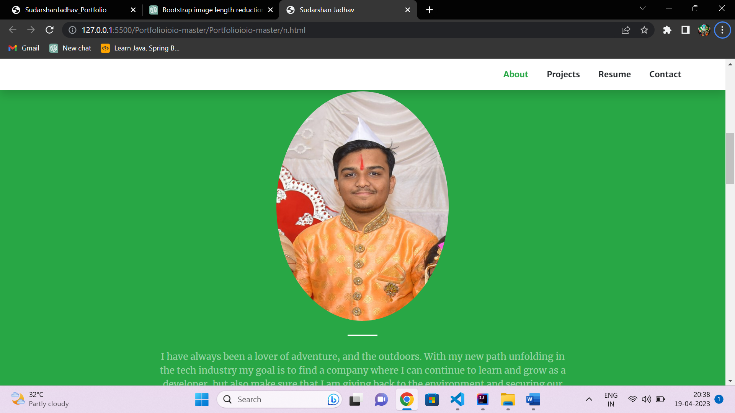Viewport: 735px width, 413px height.
Task: Expand hidden icons in the system tray
Action: click(x=588, y=399)
